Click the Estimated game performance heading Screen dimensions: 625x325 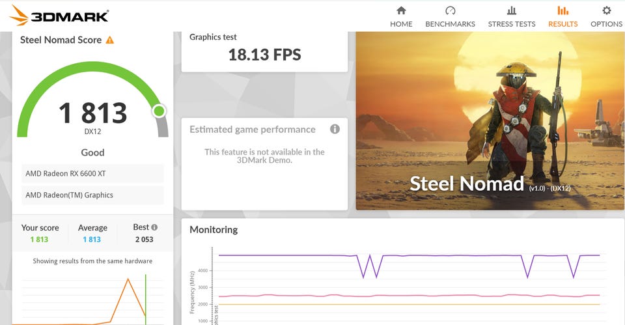click(x=253, y=129)
